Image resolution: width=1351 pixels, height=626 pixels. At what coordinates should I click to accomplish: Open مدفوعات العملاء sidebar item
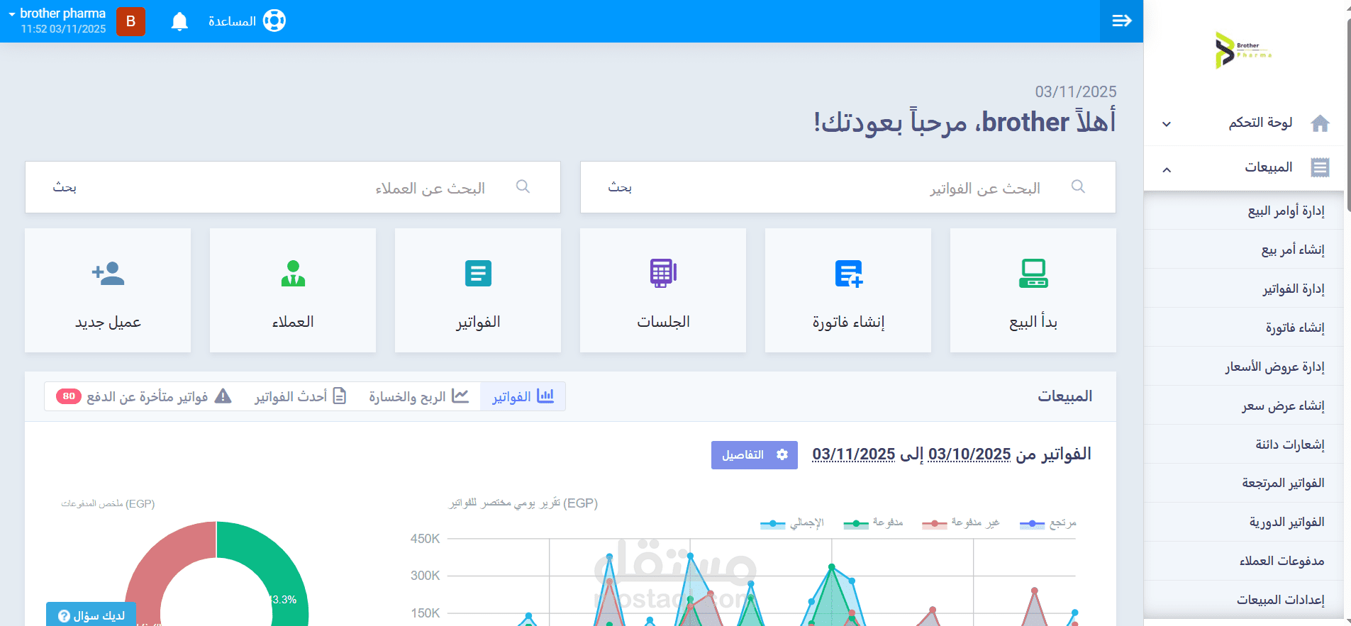tap(1244, 561)
